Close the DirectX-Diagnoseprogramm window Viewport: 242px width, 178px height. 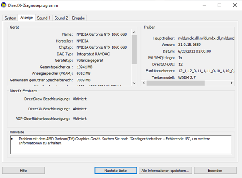click(235, 5)
